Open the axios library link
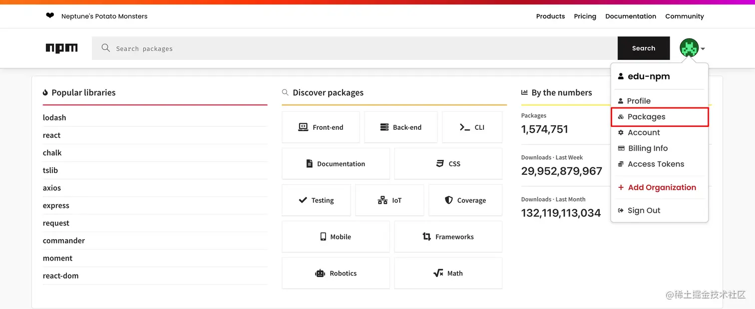This screenshot has width=755, height=309. point(52,188)
